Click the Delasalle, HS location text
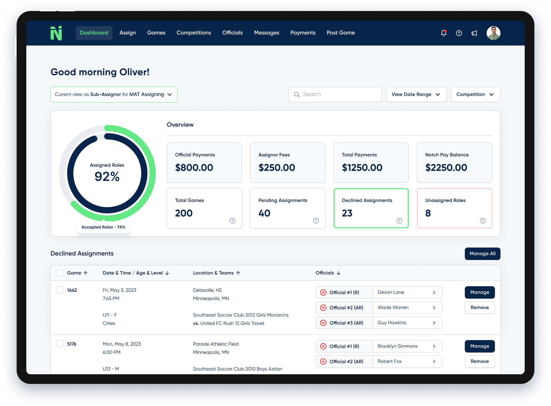The image size is (551, 406). [207, 290]
